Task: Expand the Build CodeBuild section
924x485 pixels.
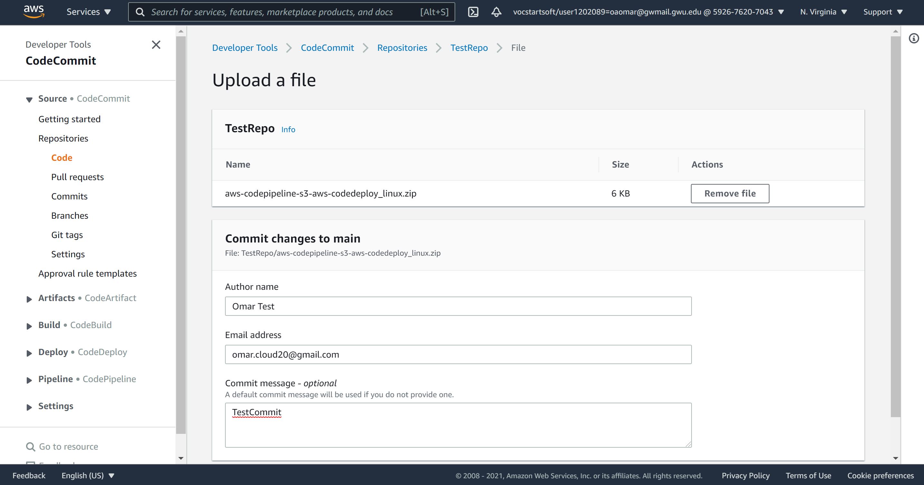Action: [x=29, y=326]
